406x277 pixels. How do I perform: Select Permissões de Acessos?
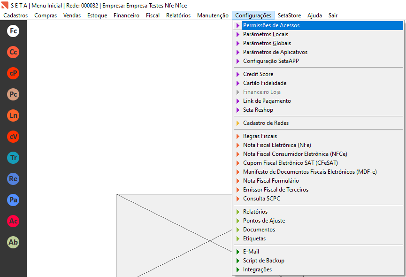(319, 25)
